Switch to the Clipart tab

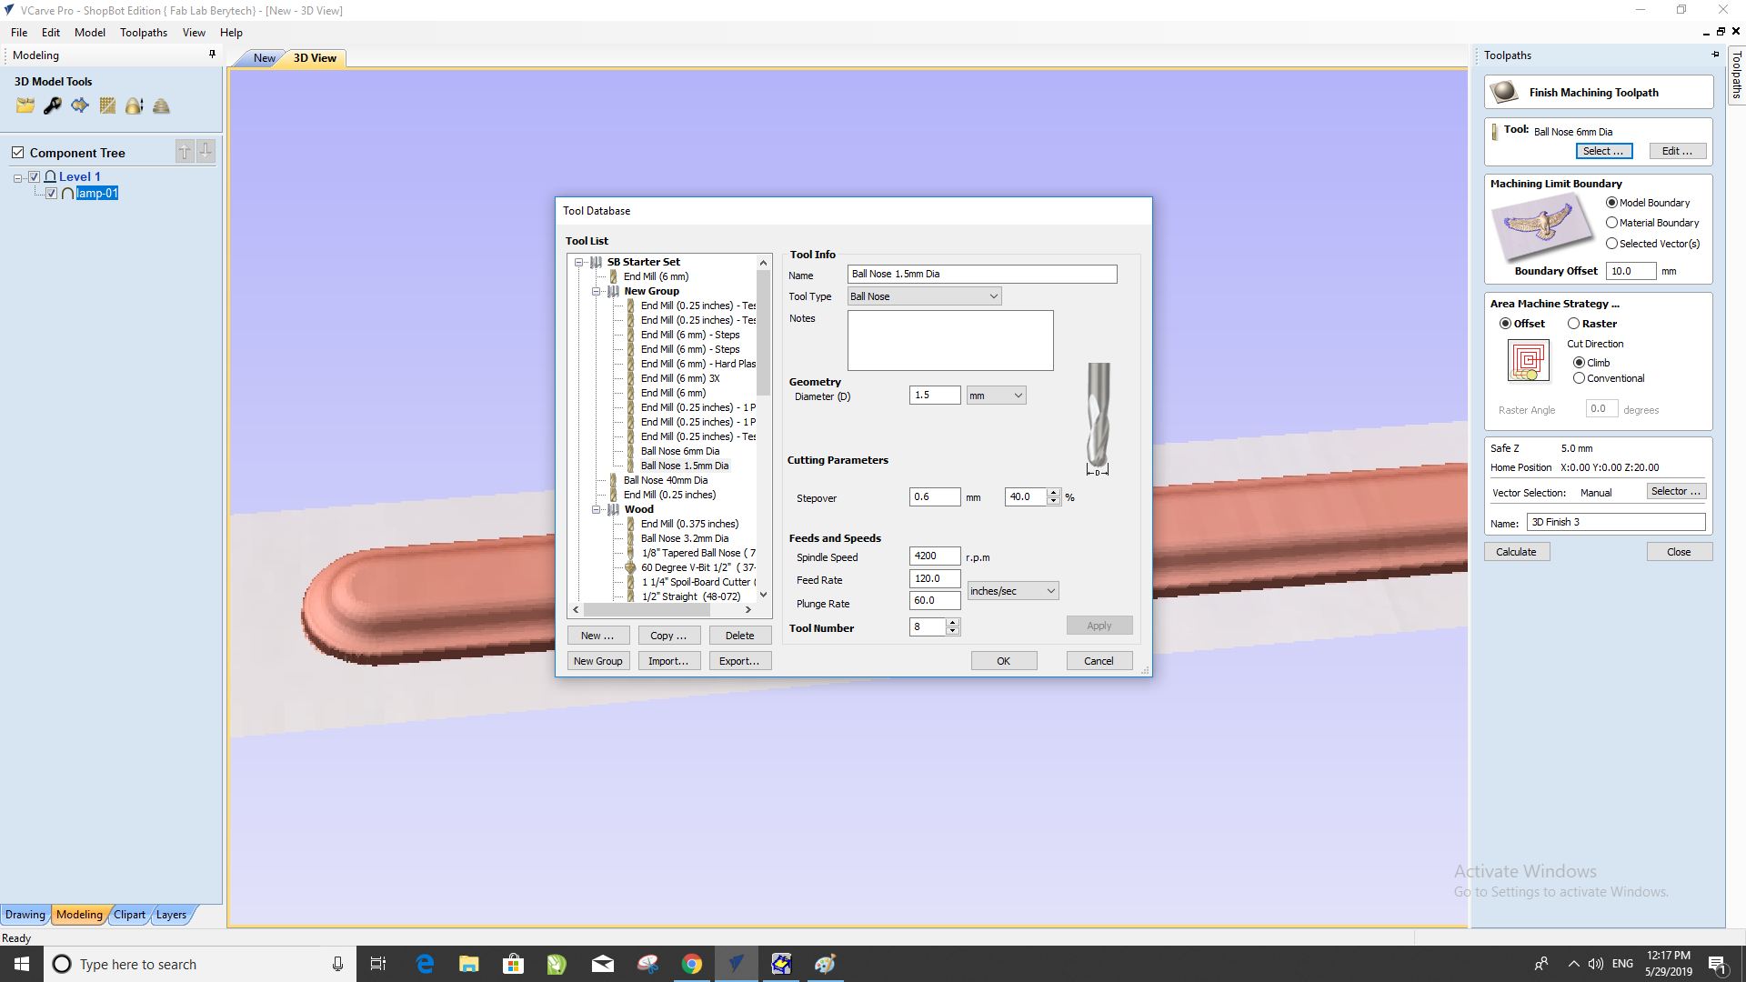[x=129, y=915]
